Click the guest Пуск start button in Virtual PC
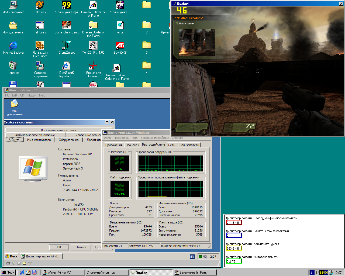The image size is (345, 276). point(12,256)
